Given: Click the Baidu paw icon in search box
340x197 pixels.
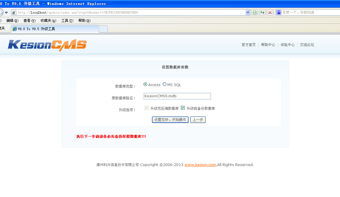Looking at the screenshot, I should coord(279,12).
